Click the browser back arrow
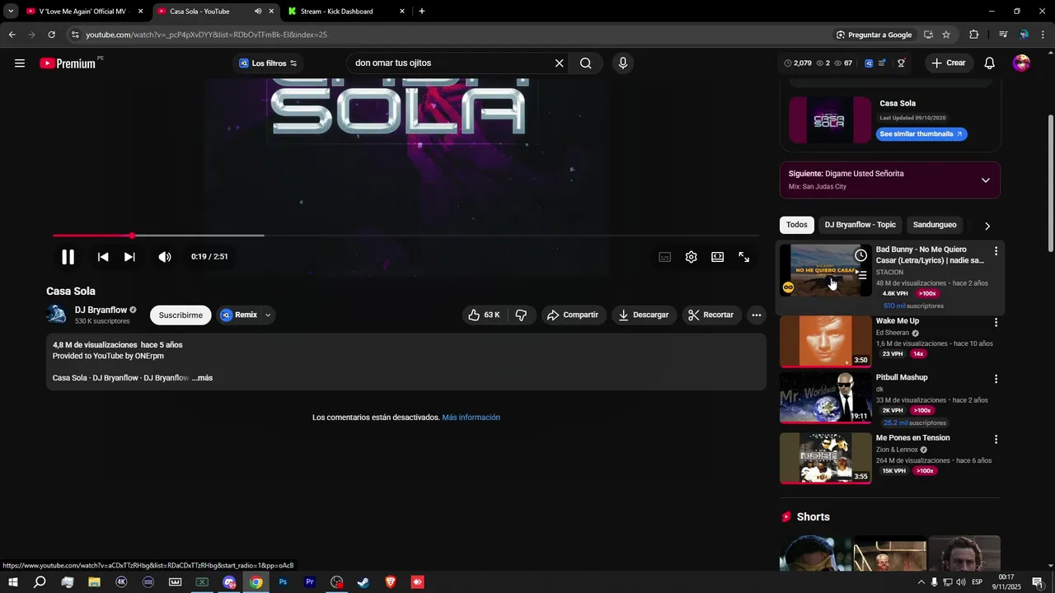The width and height of the screenshot is (1055, 593). coord(12,35)
